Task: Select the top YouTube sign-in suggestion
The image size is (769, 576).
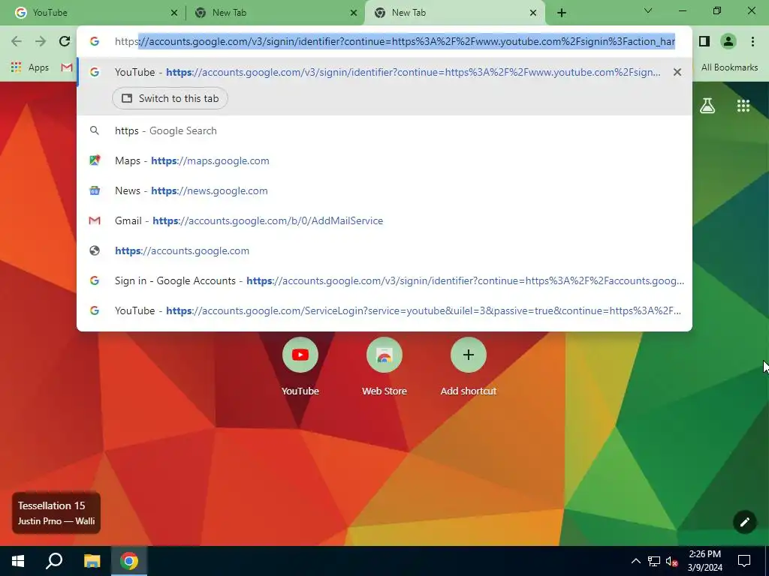Action: 384,72
